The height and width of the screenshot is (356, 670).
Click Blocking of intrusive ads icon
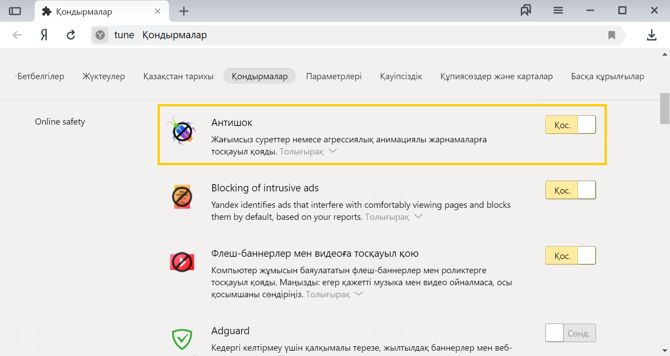pos(182,196)
